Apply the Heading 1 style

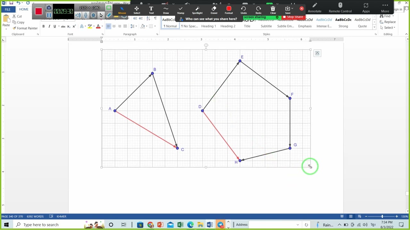[209, 22]
